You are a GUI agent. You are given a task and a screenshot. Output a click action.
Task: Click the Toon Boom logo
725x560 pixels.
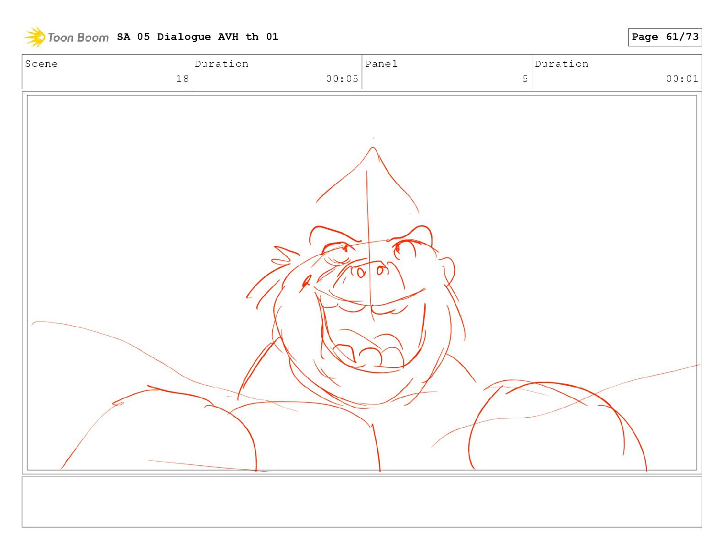[x=66, y=37]
